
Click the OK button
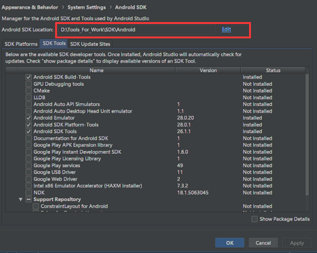pyautogui.click(x=230, y=243)
